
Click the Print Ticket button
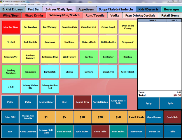click(x=118, y=132)
